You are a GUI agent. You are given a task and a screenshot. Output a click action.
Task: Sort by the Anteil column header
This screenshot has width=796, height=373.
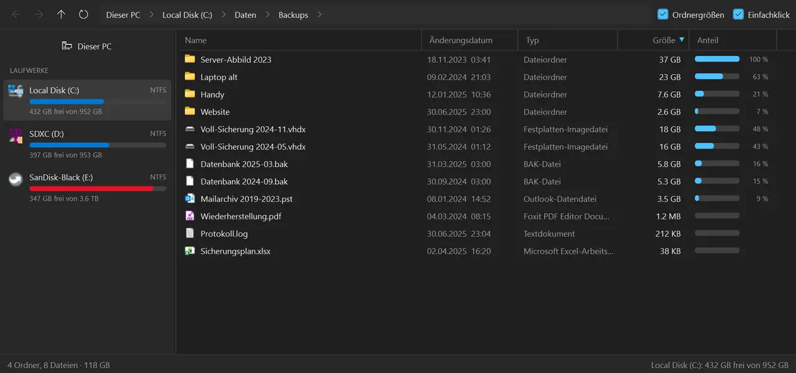733,40
